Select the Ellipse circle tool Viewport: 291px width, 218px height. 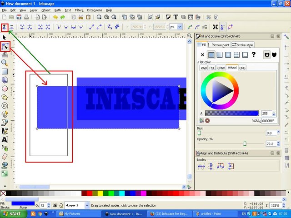tap(5, 89)
